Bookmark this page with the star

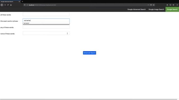point(154,5)
